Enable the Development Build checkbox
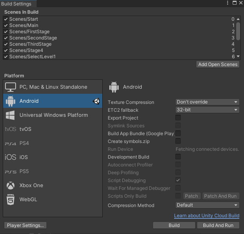 click(178, 157)
